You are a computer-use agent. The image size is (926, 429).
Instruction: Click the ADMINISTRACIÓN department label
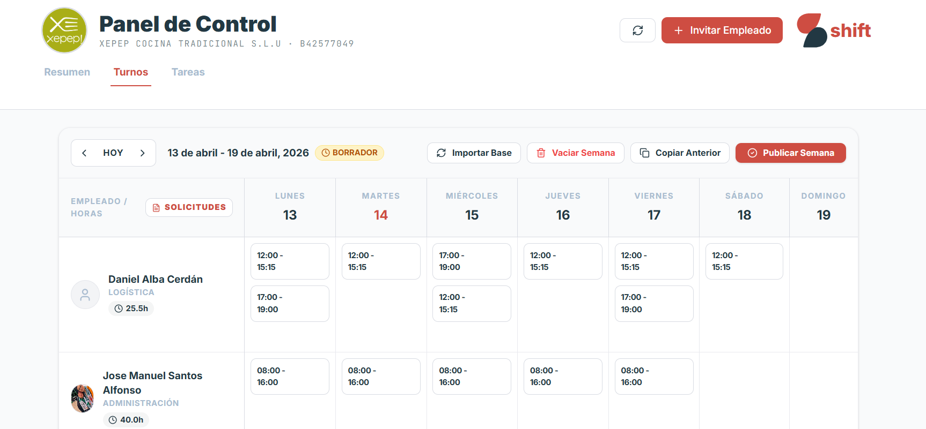(x=141, y=403)
